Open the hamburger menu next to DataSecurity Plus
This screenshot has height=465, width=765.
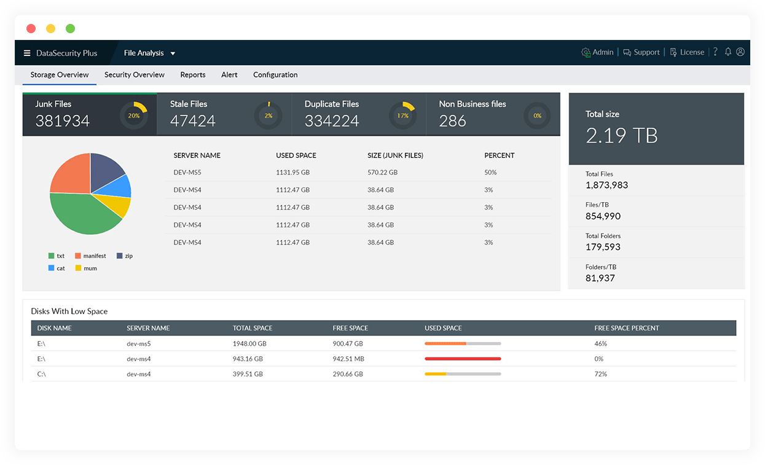[x=26, y=53]
